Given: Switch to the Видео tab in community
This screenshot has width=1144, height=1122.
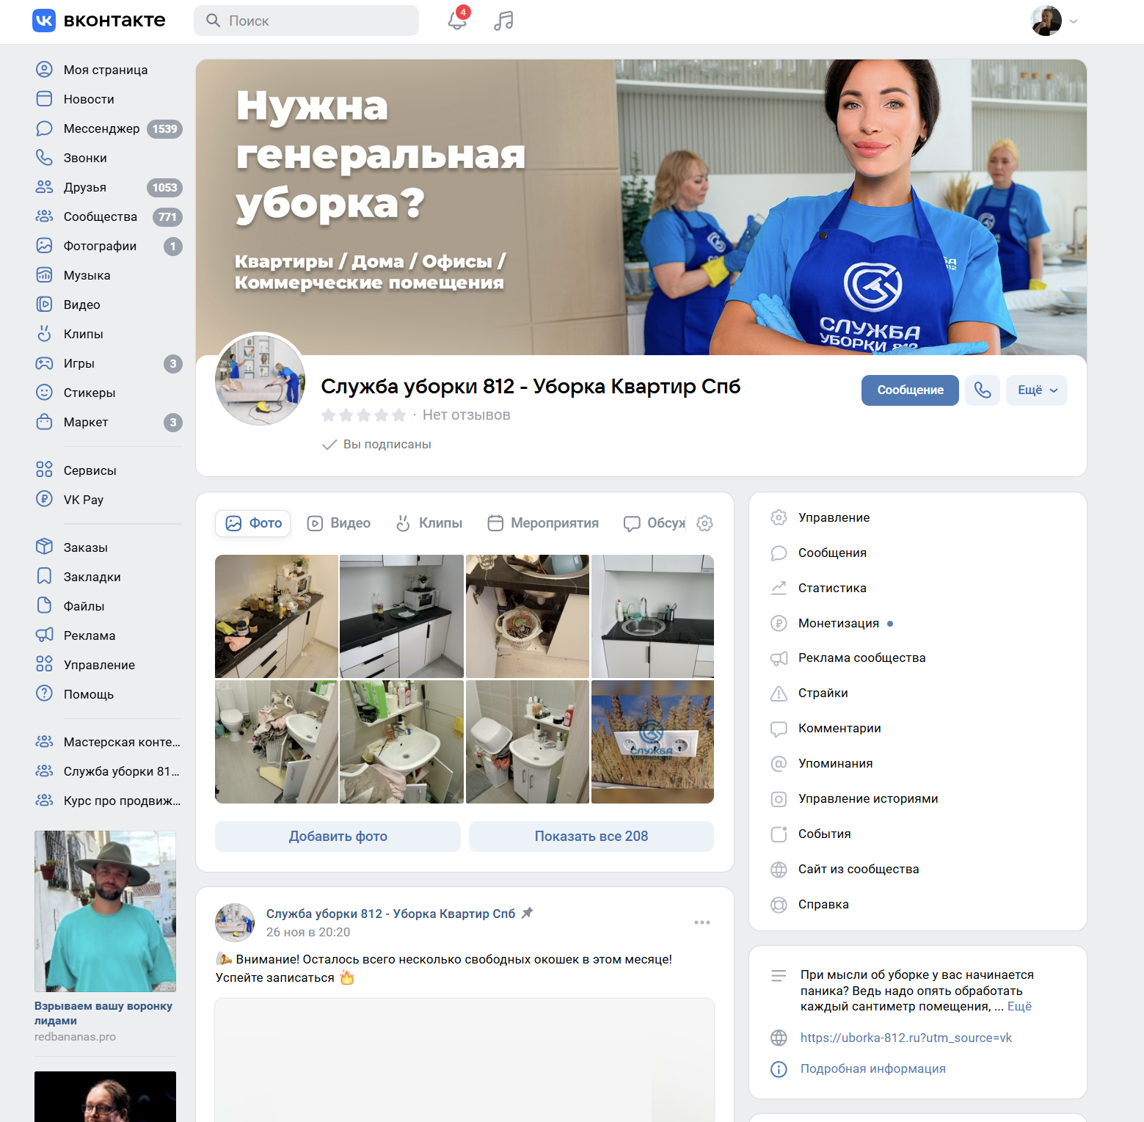Looking at the screenshot, I should 338,523.
